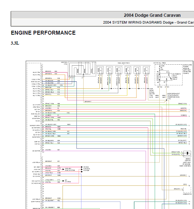Click the Generator connector symbol
Viewport: 194px width, 209px height.
pos(187,190)
